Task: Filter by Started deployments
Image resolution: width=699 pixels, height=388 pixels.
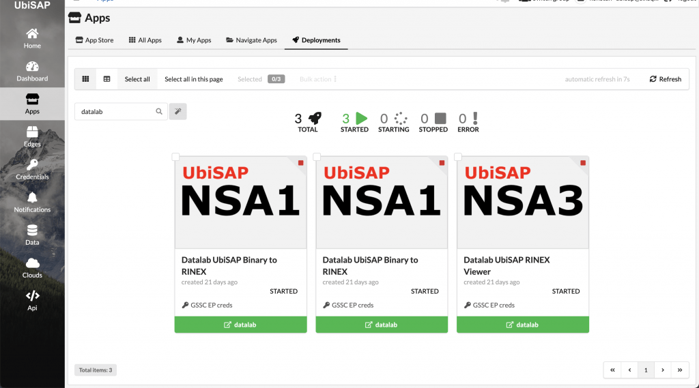Action: click(x=354, y=122)
